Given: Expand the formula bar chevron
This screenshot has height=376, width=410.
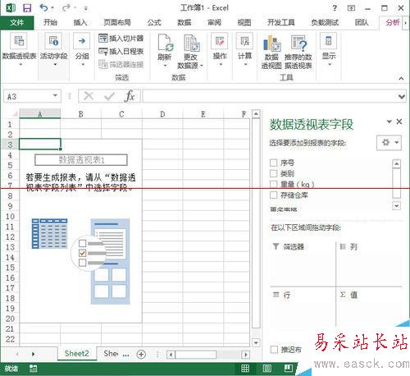Looking at the screenshot, I should tap(402, 96).
